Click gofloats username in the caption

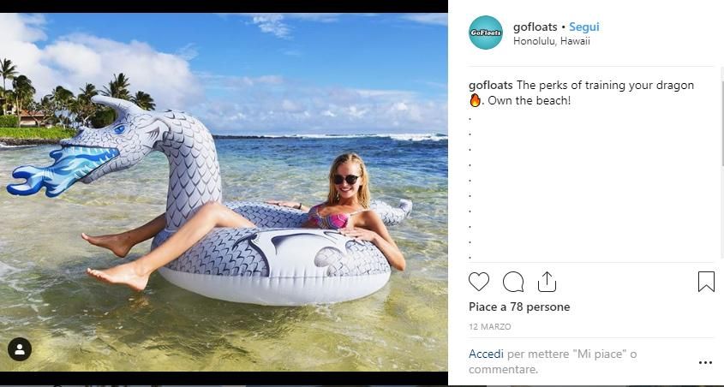point(490,86)
